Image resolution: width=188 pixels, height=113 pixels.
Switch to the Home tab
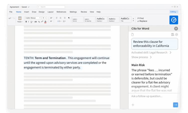tap(19, 12)
